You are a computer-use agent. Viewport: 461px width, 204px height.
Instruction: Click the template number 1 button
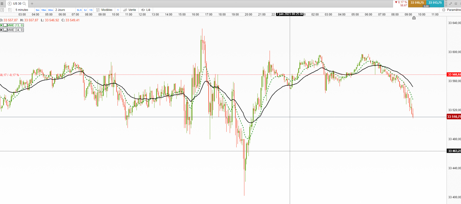118,10
